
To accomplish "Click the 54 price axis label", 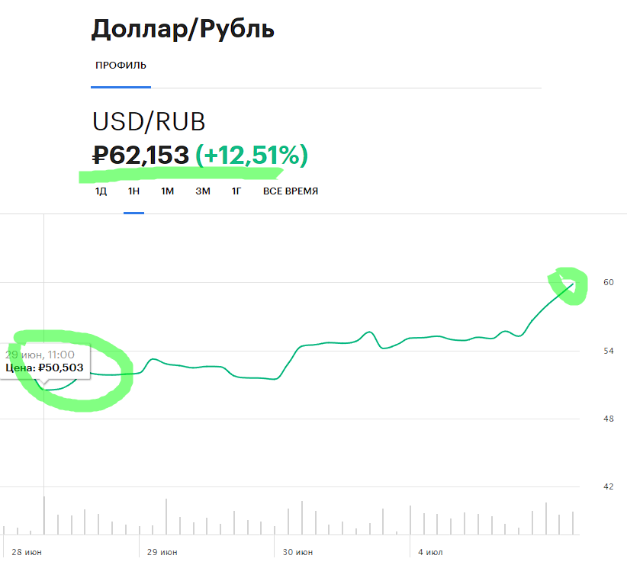I will (x=587, y=351).
